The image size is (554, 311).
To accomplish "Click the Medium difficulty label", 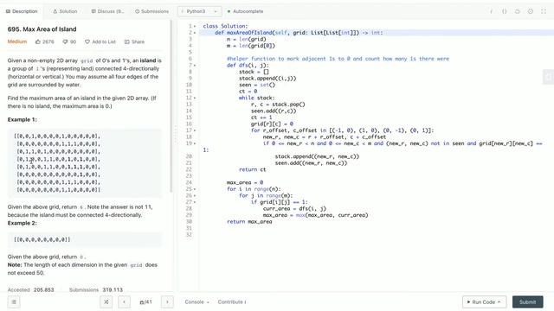I will click(17, 41).
